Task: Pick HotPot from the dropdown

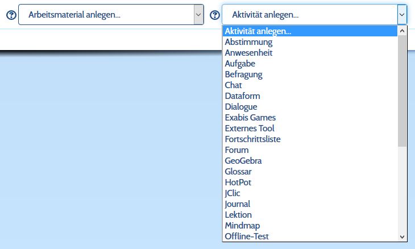Action: tap(238, 182)
